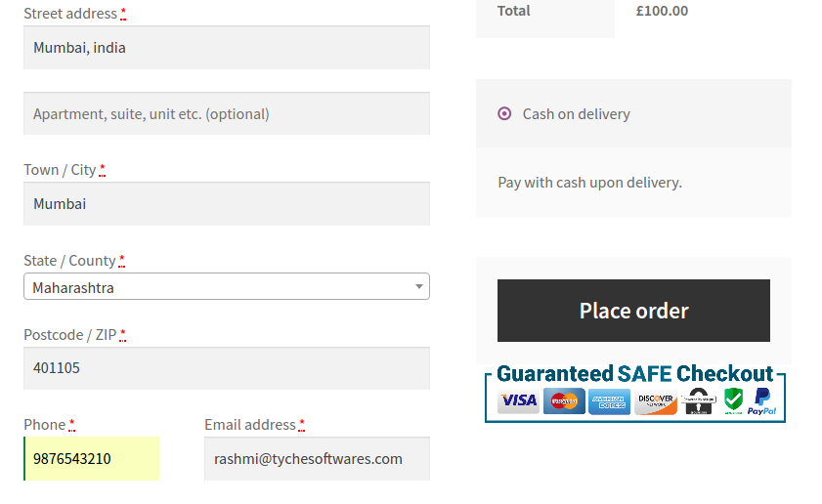This screenshot has width=822, height=504.
Task: Focus the Street address field
Action: [x=227, y=48]
